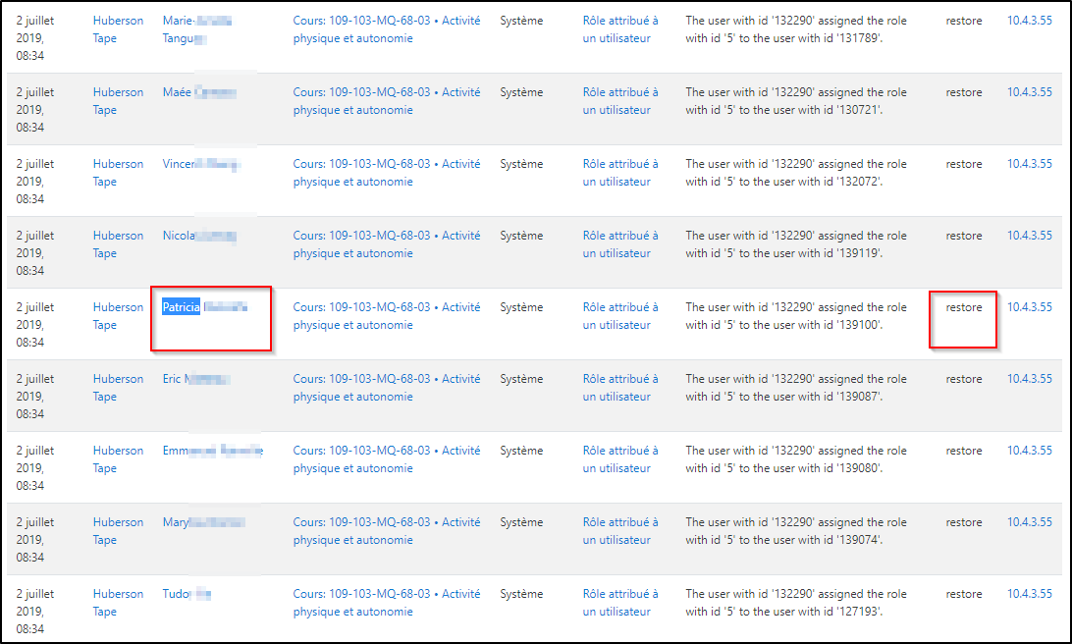Click Huberson Tape in the Marie row
Screen dimensions: 1072x644
click(x=117, y=29)
